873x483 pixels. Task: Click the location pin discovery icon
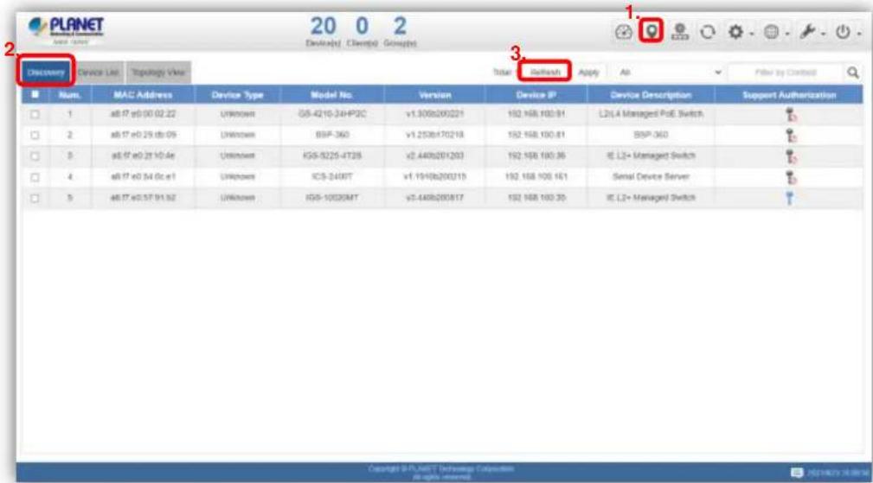[651, 31]
